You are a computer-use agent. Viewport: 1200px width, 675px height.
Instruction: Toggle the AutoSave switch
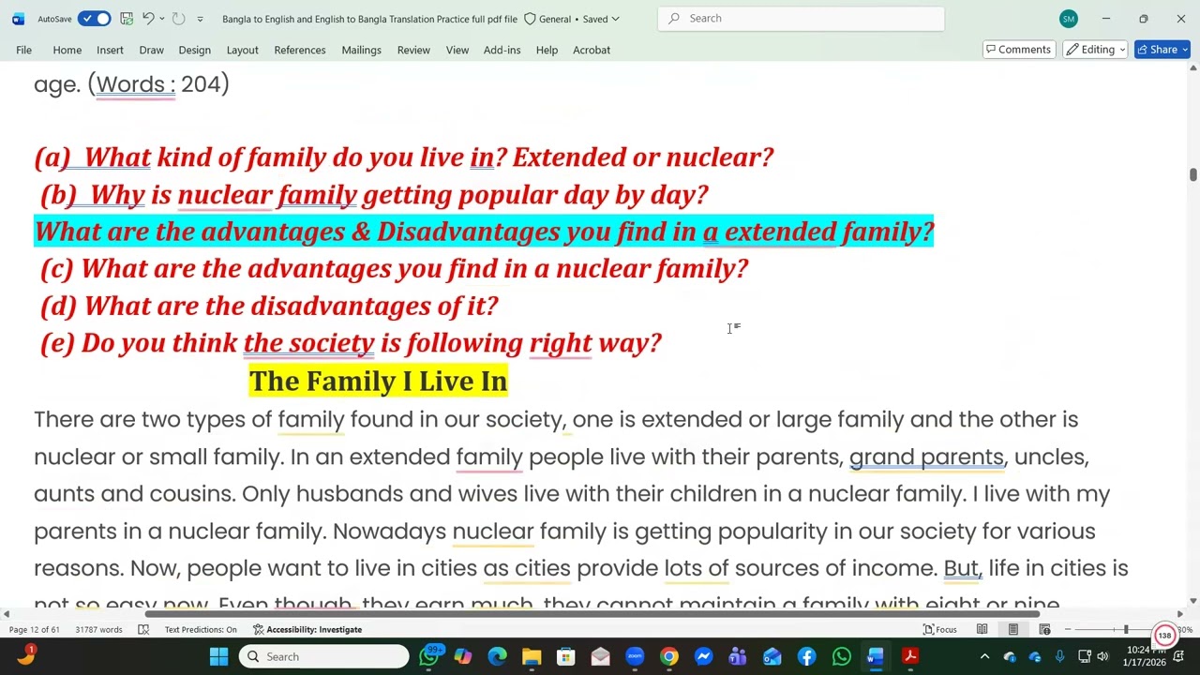pos(94,19)
